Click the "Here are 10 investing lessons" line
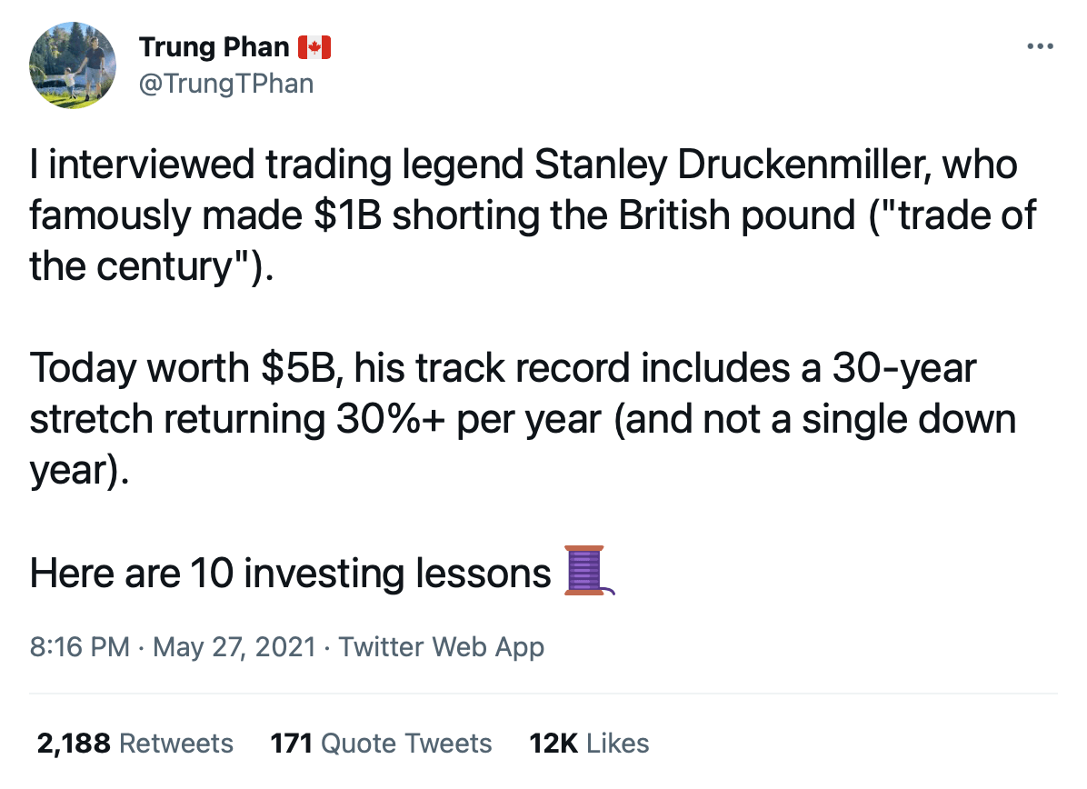1087x789 pixels. [290, 574]
